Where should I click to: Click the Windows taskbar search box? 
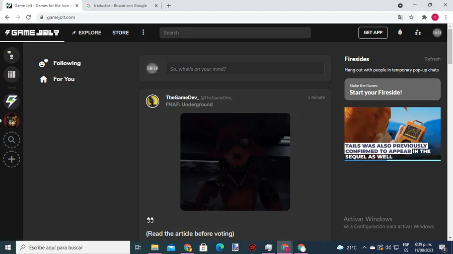(x=73, y=247)
